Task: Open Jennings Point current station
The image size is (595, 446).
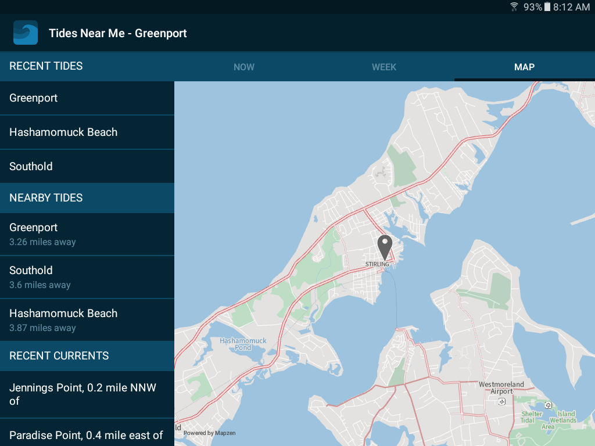Action: coord(87,394)
